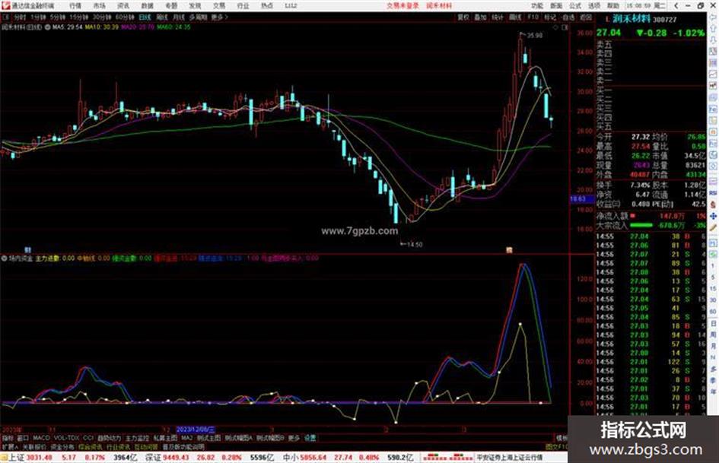Switch chart to 分时 period
719x463 pixels.
coord(20,17)
